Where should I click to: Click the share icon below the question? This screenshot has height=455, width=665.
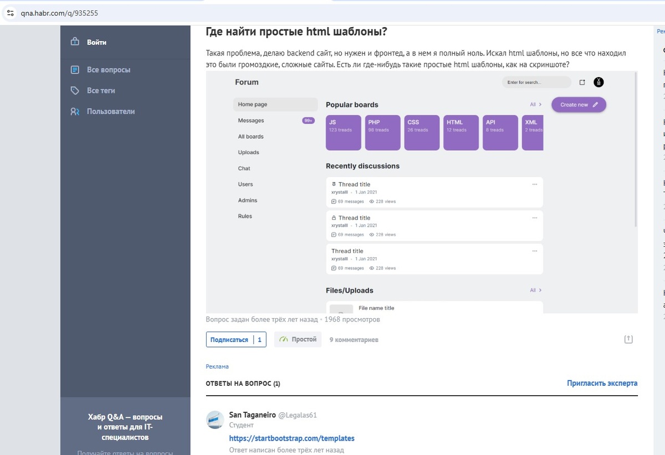628,339
